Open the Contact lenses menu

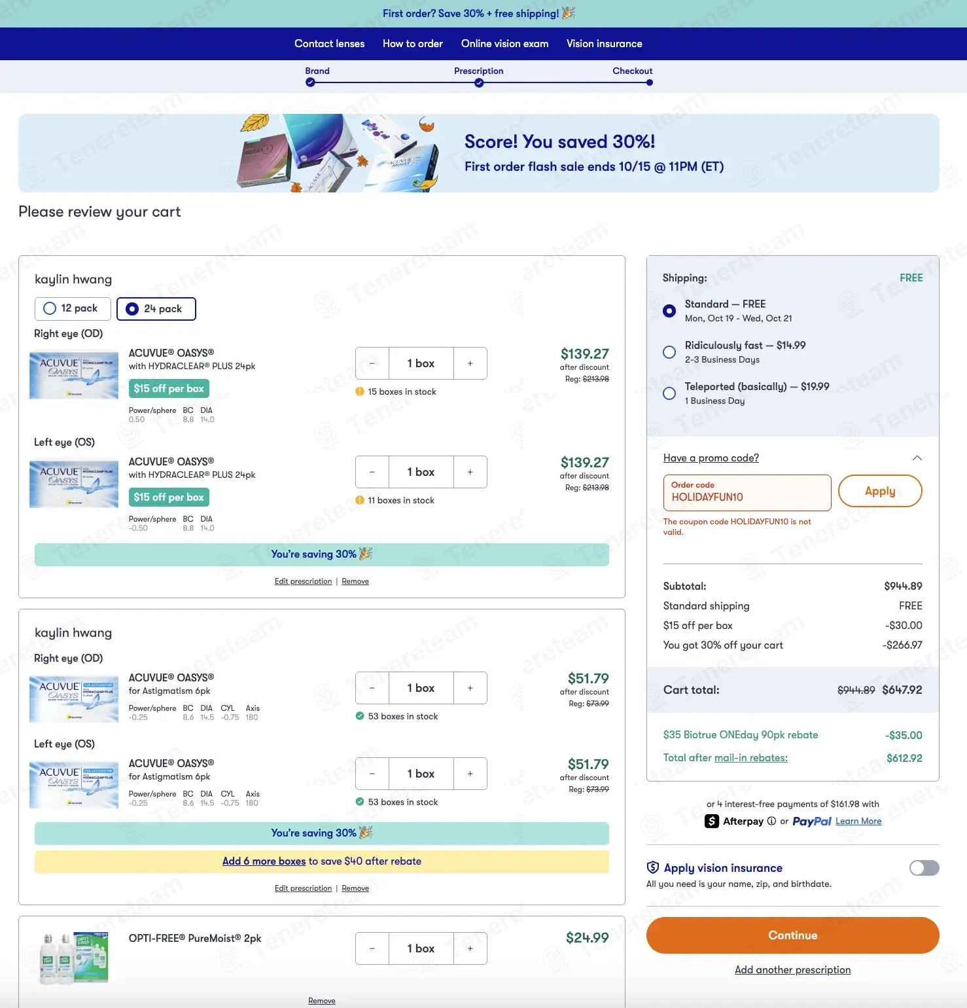coord(330,44)
